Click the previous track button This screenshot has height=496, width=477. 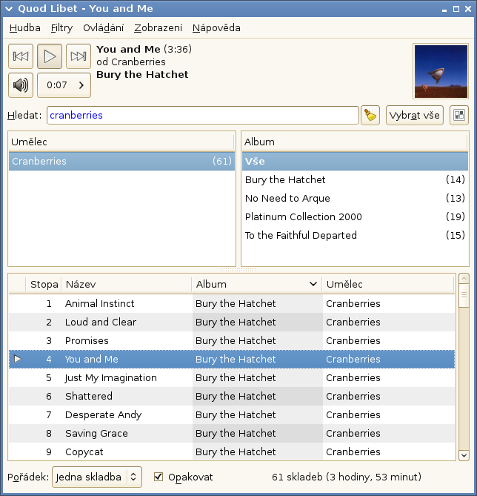point(21,56)
